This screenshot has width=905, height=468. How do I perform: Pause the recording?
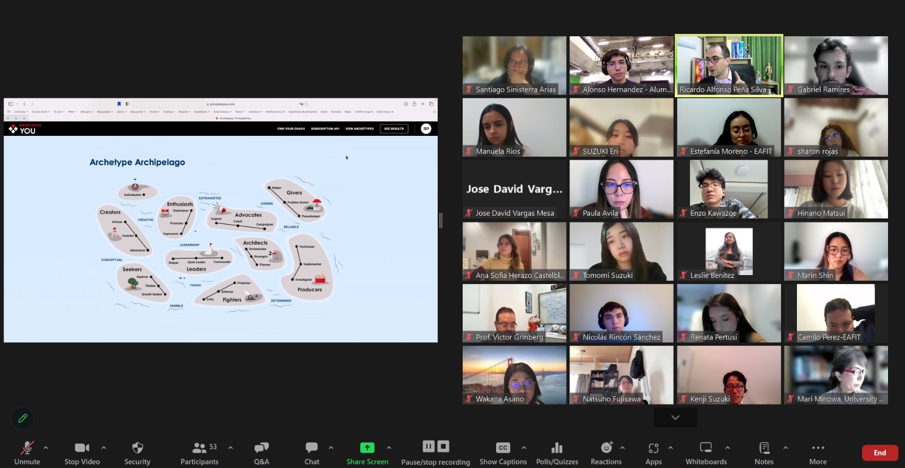[x=429, y=446]
